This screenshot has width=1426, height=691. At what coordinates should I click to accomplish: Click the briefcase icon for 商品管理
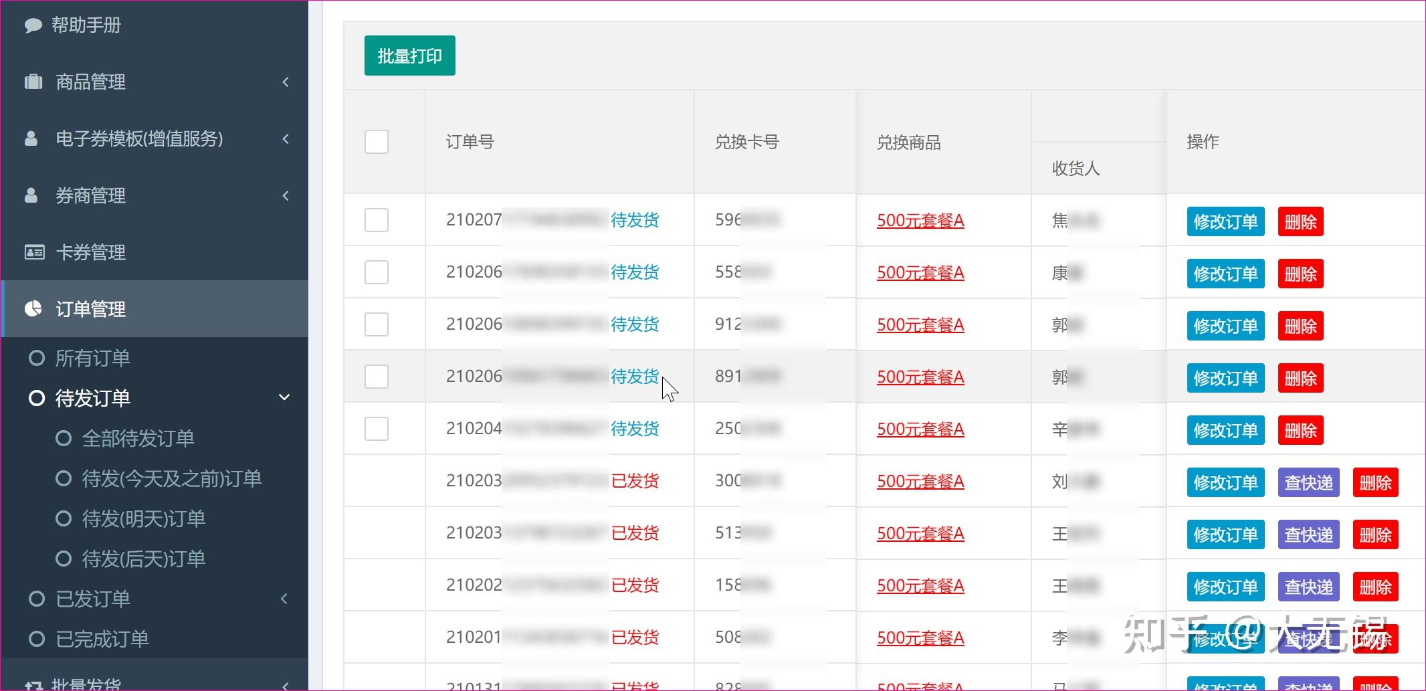click(33, 82)
